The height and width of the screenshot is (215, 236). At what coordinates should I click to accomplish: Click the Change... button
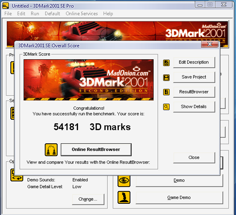pyautogui.click(x=88, y=199)
